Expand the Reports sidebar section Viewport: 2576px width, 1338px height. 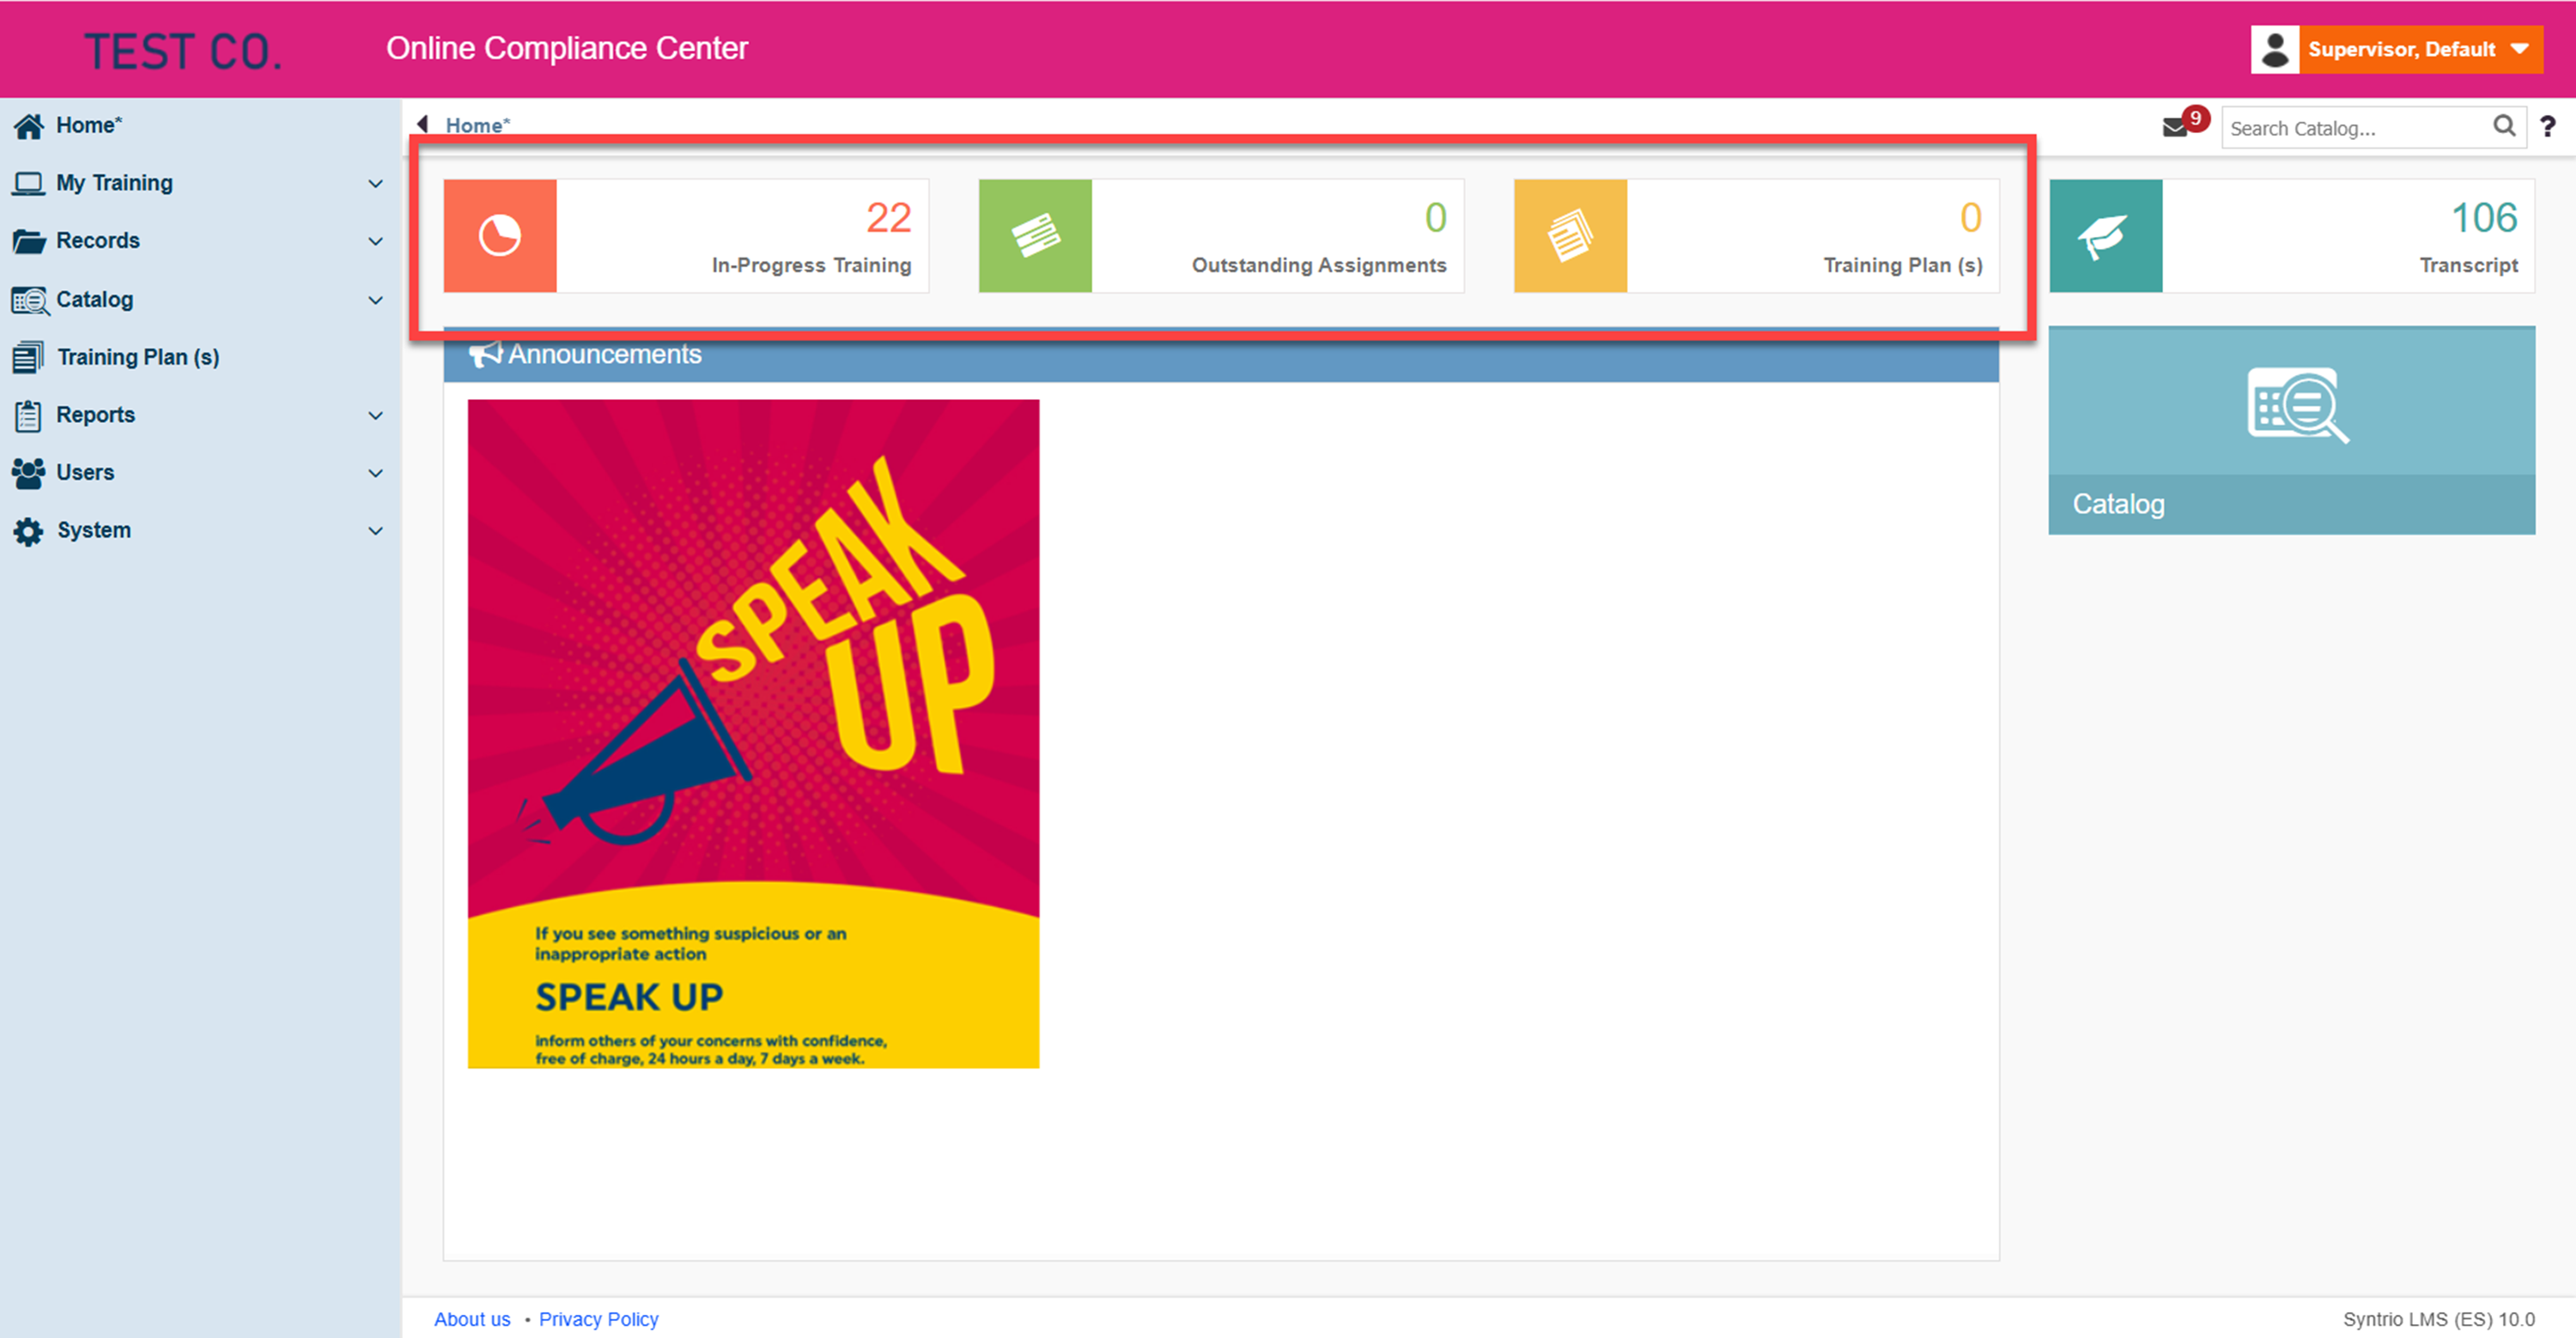(375, 415)
